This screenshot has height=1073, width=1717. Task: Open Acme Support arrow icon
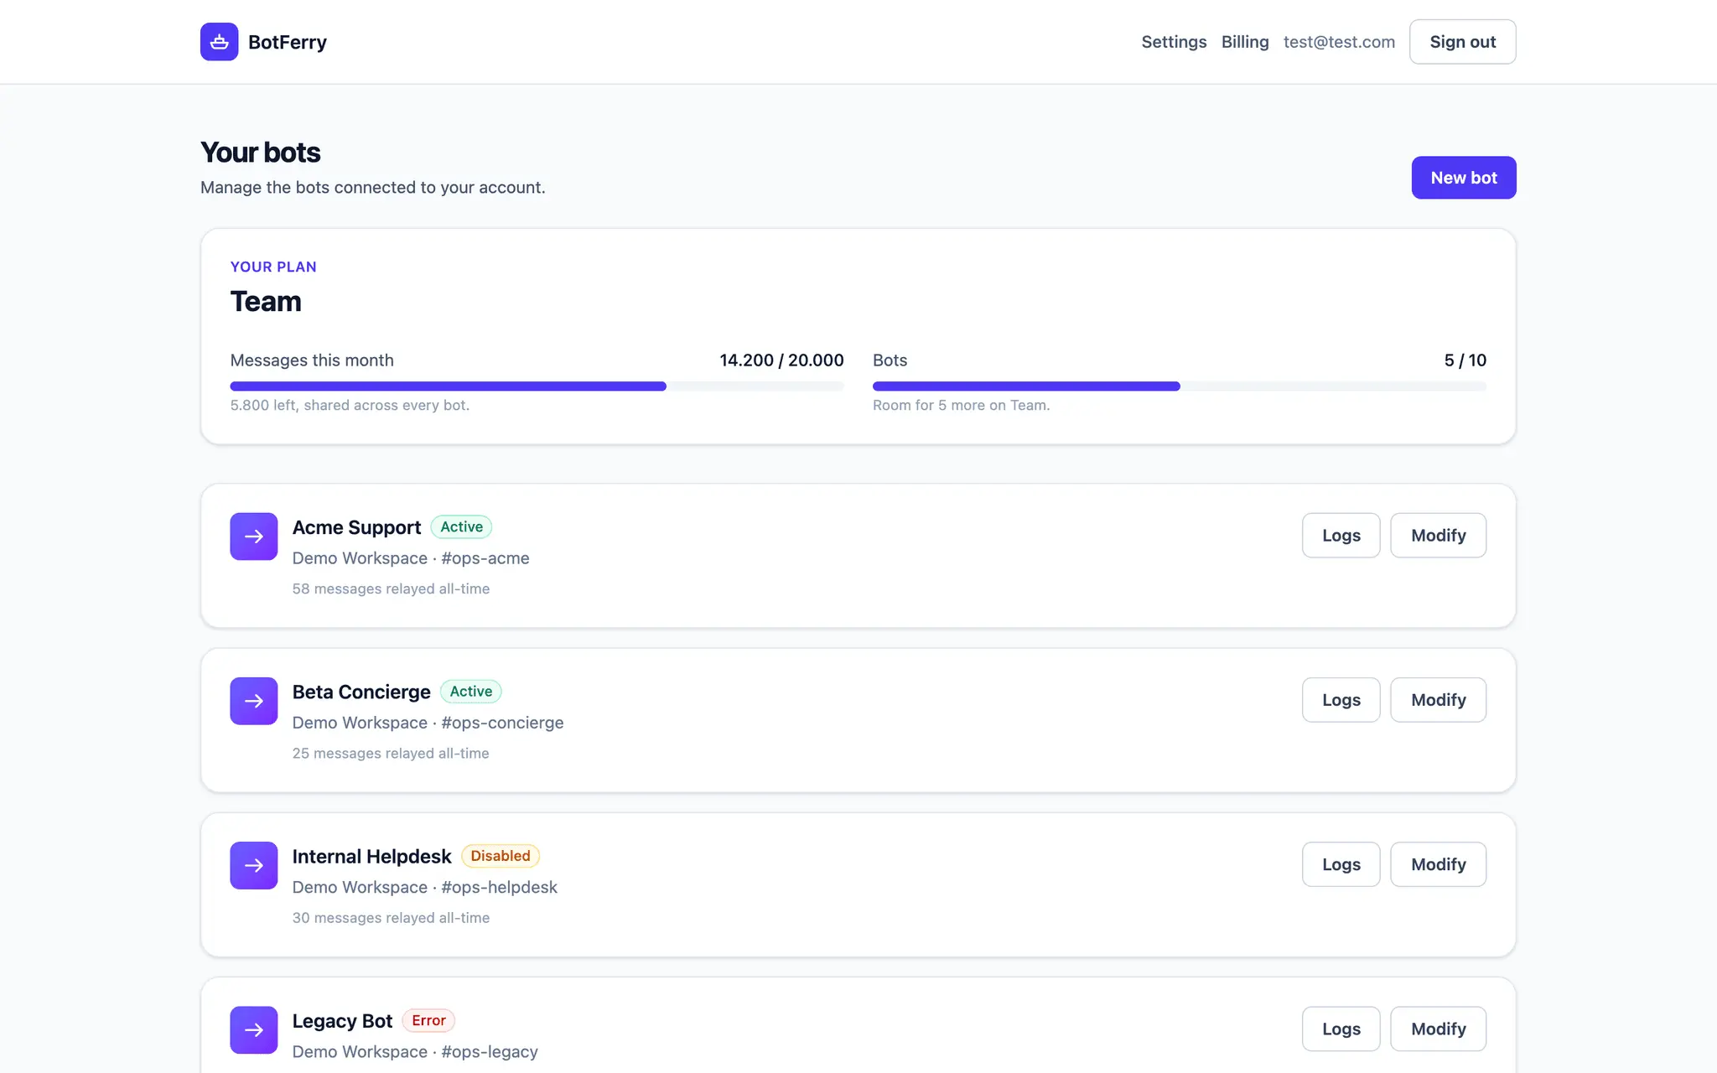point(254,536)
